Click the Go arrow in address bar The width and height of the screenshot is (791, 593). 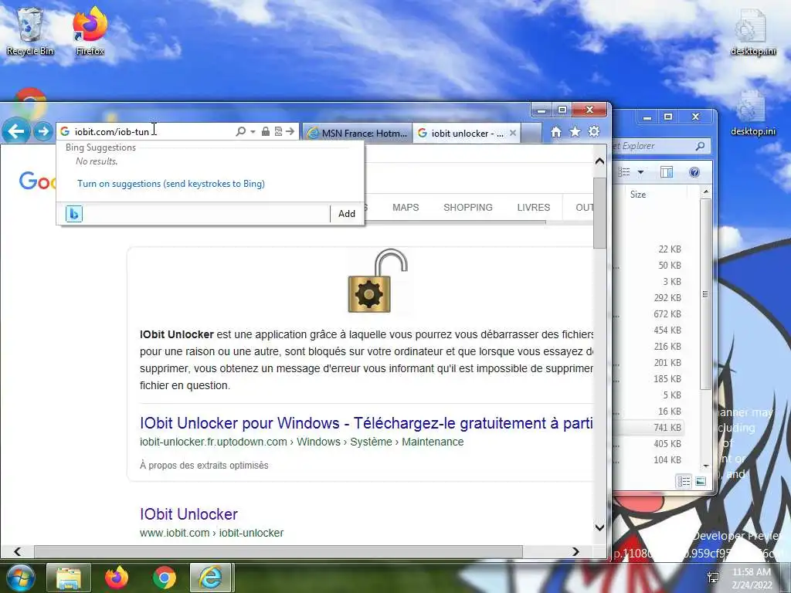(290, 131)
